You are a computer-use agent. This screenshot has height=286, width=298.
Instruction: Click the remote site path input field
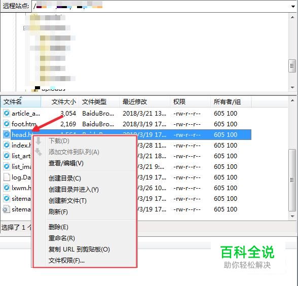tap(161, 6)
